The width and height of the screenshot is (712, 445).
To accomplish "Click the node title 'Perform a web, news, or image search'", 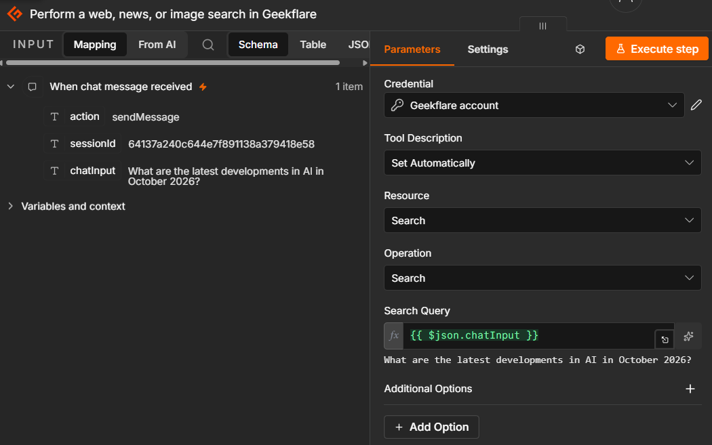I will pyautogui.click(x=173, y=14).
